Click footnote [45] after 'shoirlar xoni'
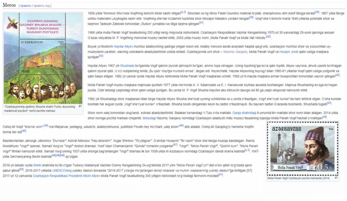The image size is (347, 201). click(x=46, y=126)
